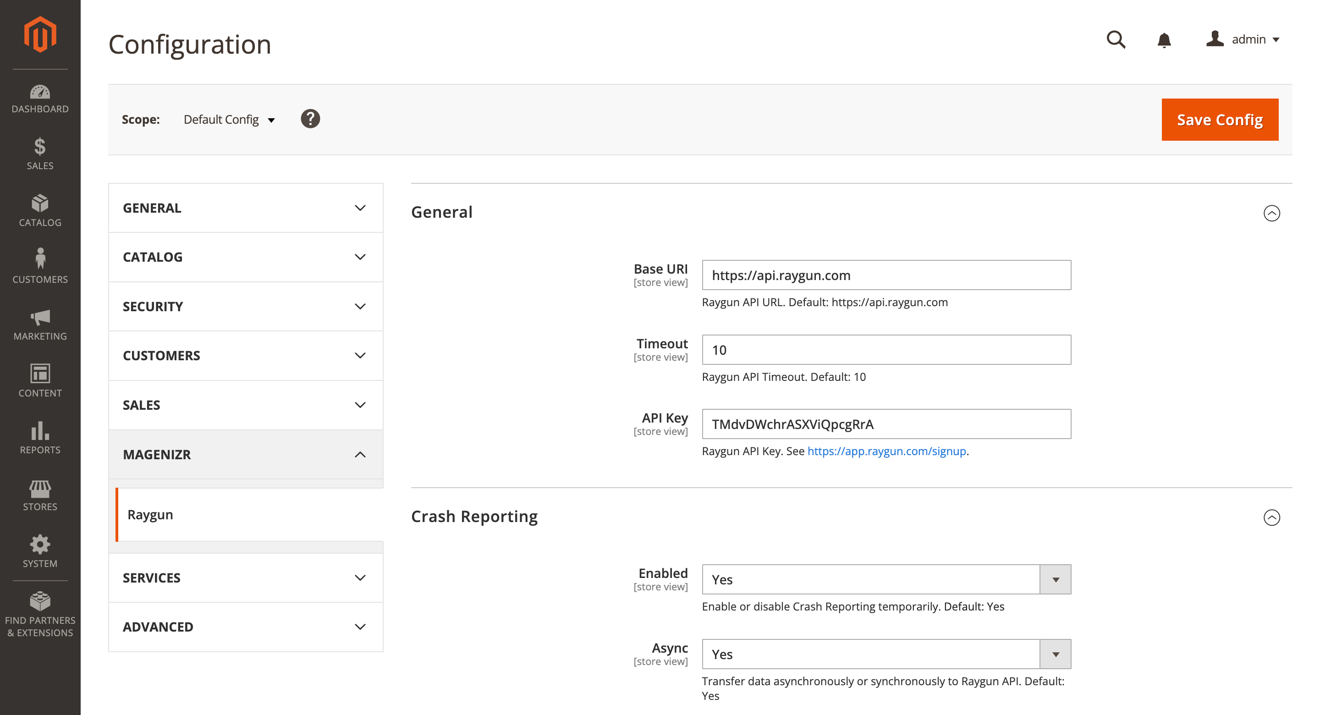Click the help question mark icon
Image resolution: width=1320 pixels, height=715 pixels.
click(x=311, y=119)
